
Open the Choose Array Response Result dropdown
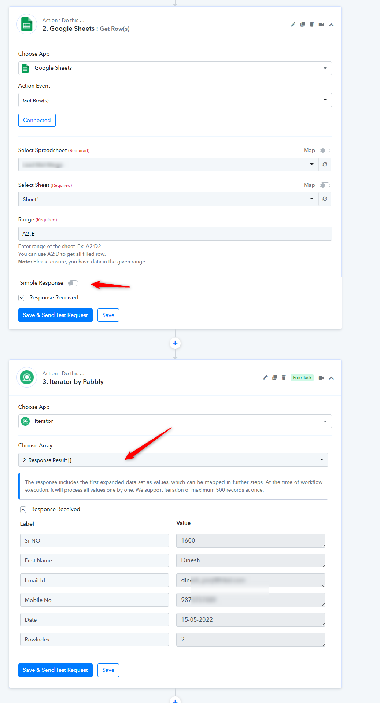pyautogui.click(x=173, y=460)
